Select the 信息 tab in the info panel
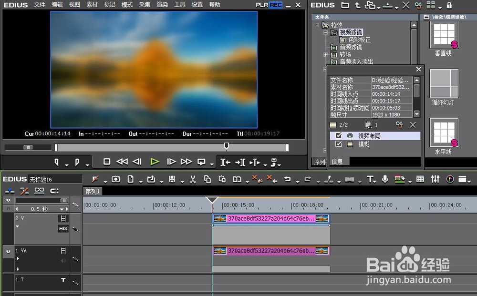Viewport: 477px width, 296px height. (337, 162)
